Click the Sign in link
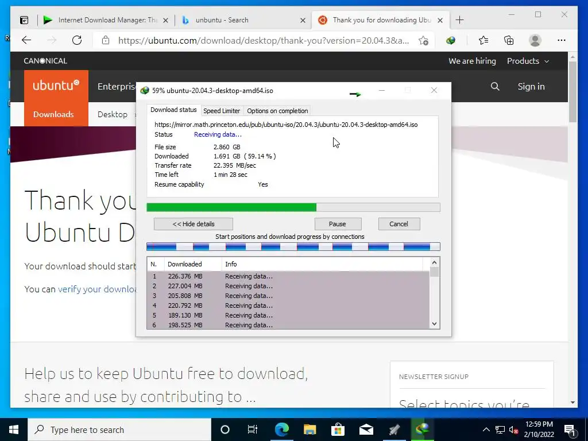 (x=531, y=87)
